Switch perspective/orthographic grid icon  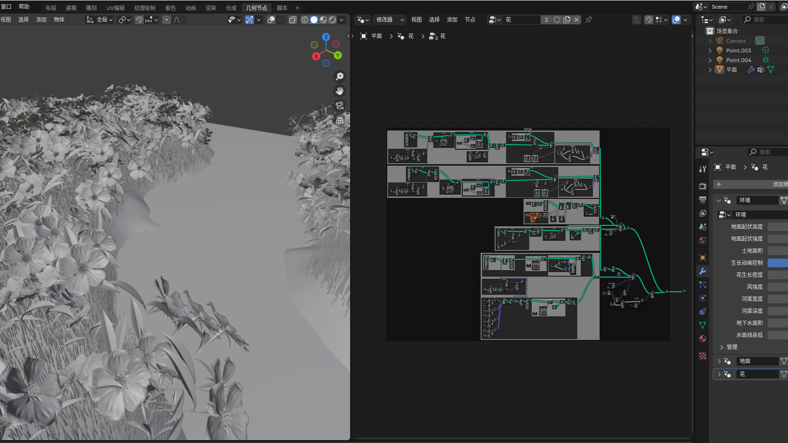pyautogui.click(x=340, y=120)
